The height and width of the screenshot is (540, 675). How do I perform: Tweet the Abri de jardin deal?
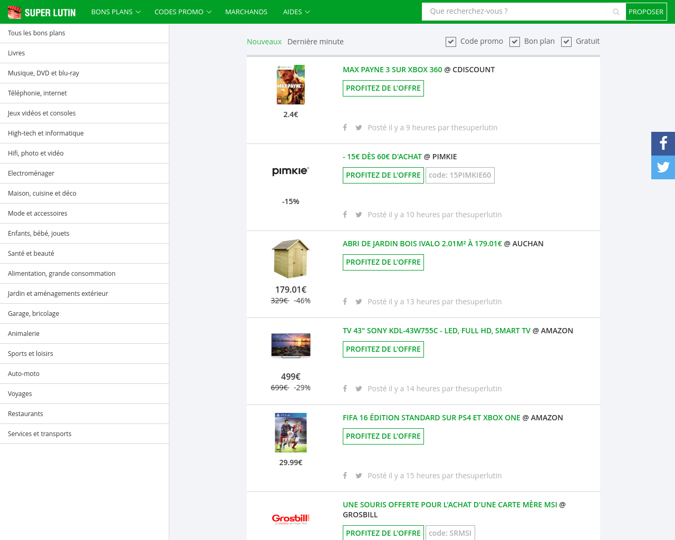coord(359,302)
